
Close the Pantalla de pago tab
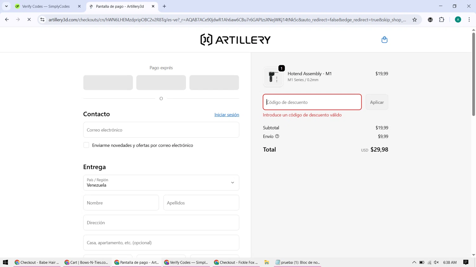[153, 6]
